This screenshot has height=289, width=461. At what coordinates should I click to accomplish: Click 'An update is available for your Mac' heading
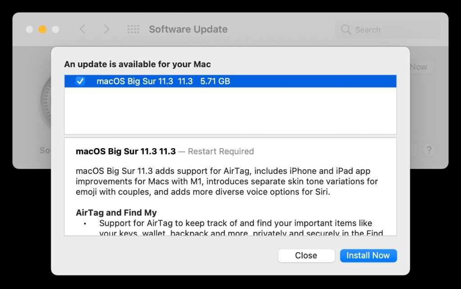coord(137,64)
